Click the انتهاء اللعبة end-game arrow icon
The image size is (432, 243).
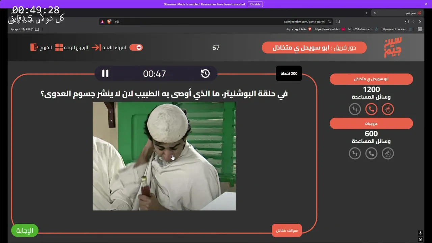[96, 48]
